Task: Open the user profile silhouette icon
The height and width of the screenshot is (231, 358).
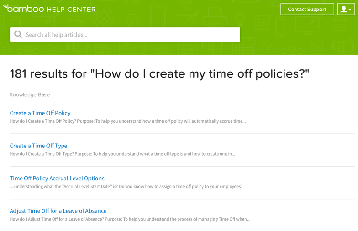Action: [344, 9]
